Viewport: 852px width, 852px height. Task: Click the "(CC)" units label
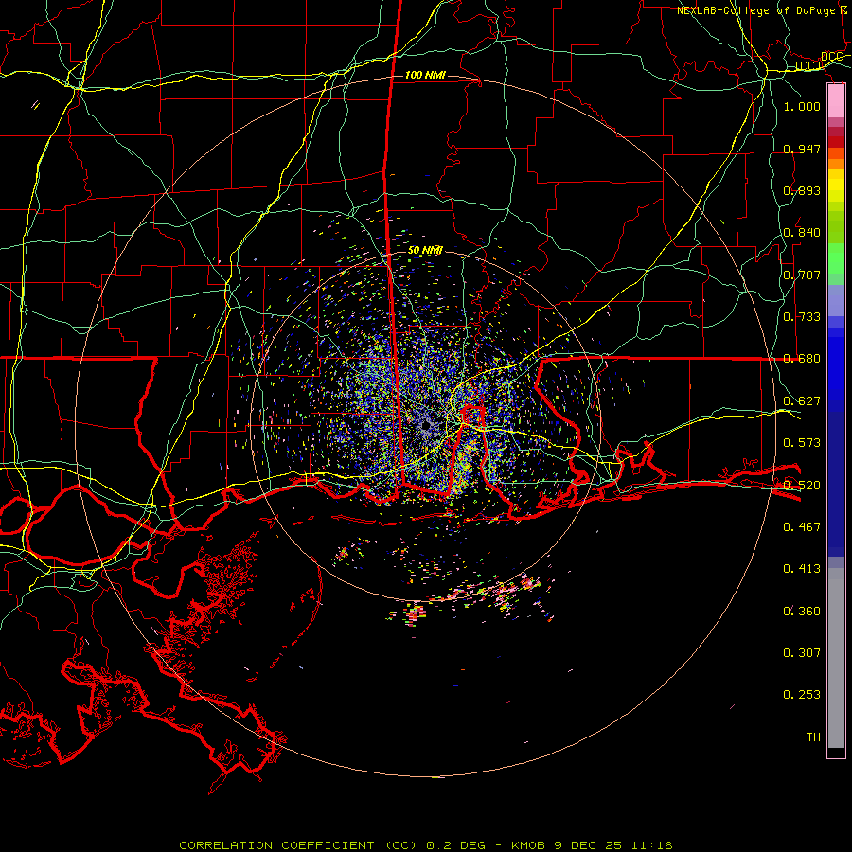point(808,66)
